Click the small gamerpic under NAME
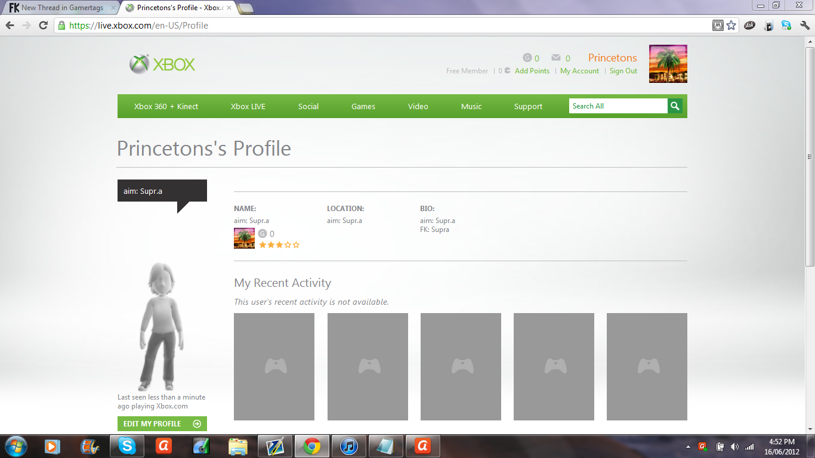Viewport: 815px width, 458px height. [x=244, y=238]
